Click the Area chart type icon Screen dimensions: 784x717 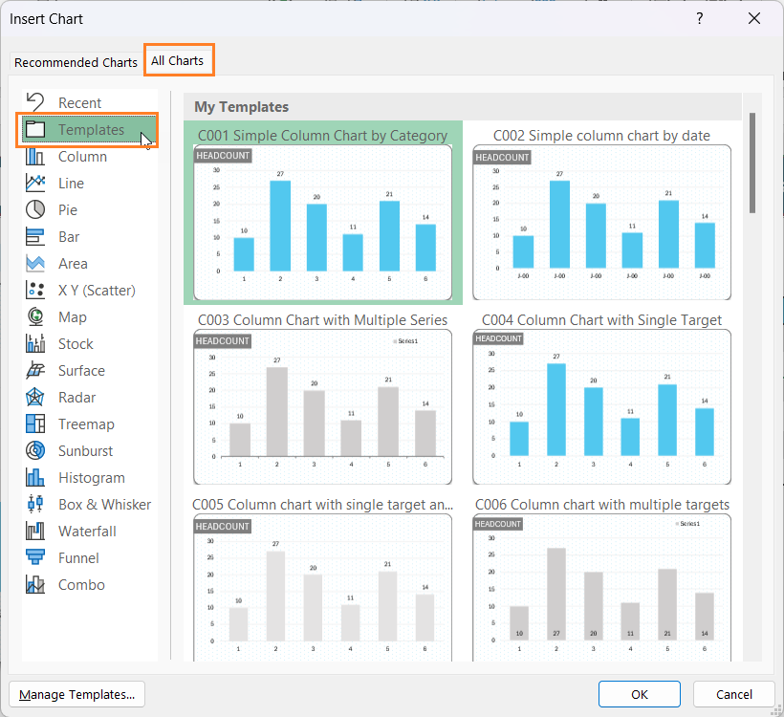pos(35,263)
